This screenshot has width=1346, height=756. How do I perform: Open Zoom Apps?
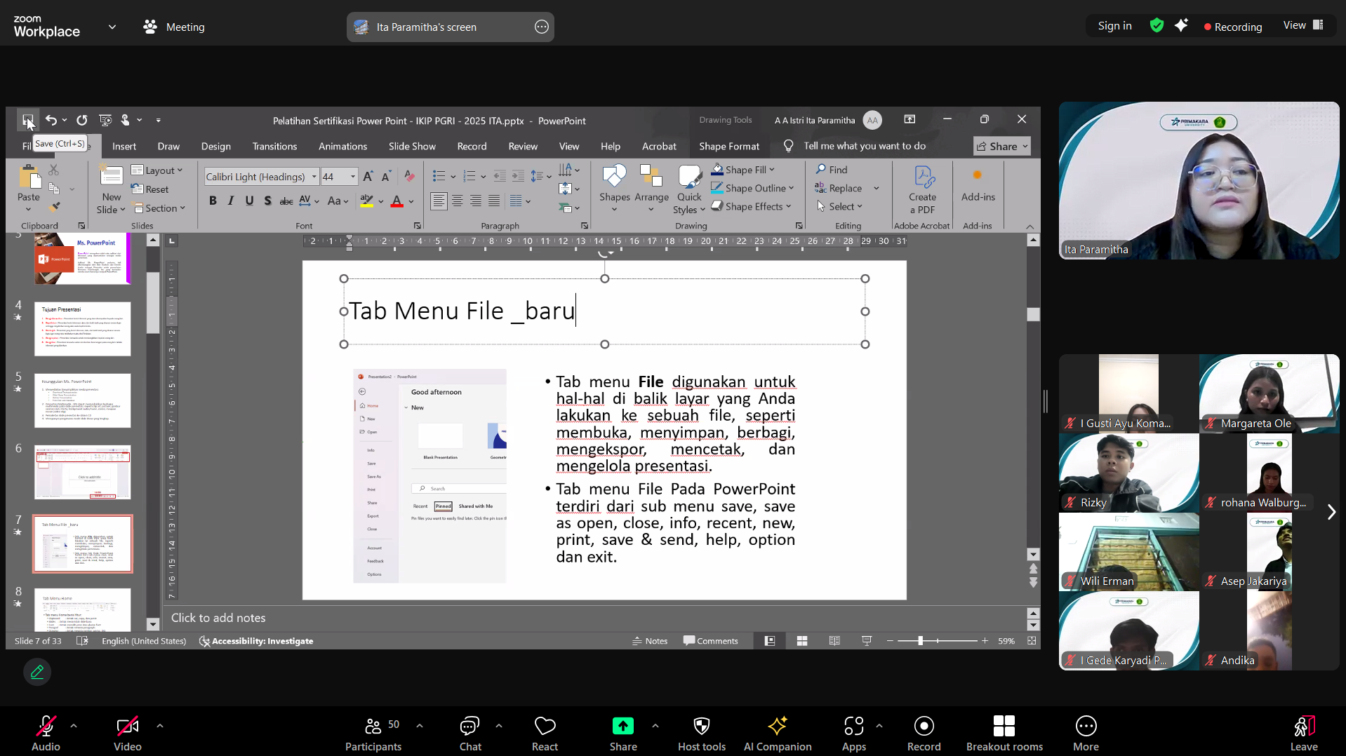[854, 734]
